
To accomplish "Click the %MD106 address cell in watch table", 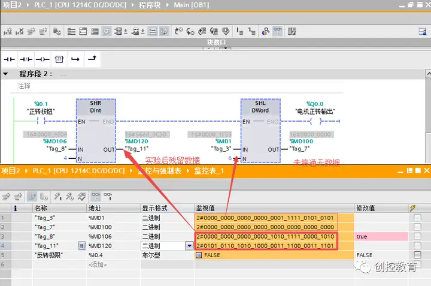I will pyautogui.click(x=114, y=236).
